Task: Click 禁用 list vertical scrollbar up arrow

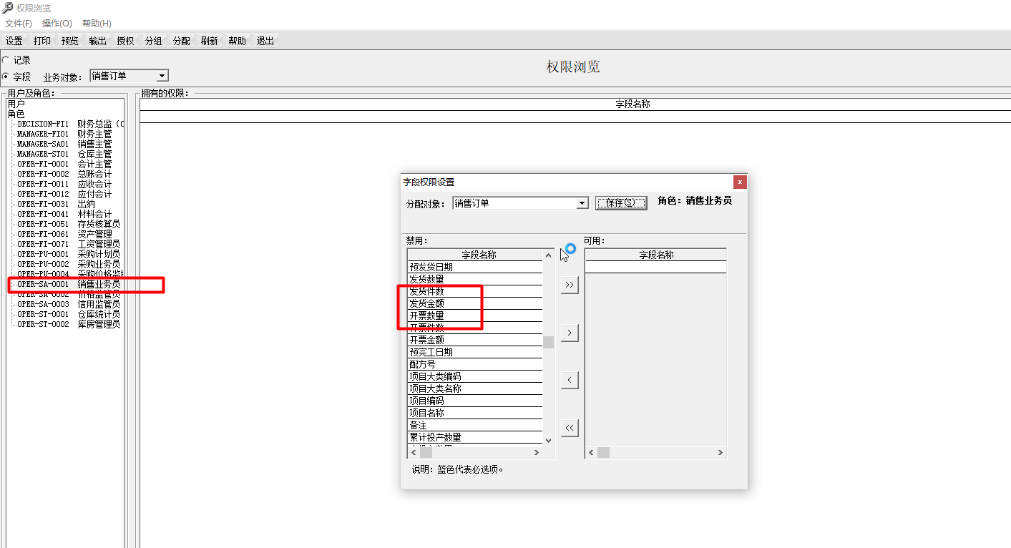Action: [549, 255]
